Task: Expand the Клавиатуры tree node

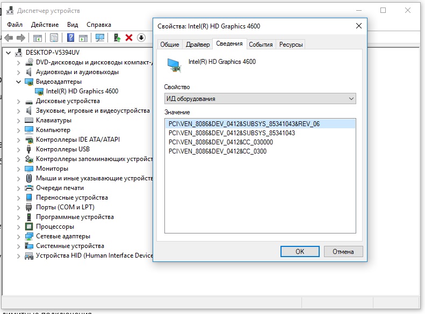Action: [x=19, y=120]
